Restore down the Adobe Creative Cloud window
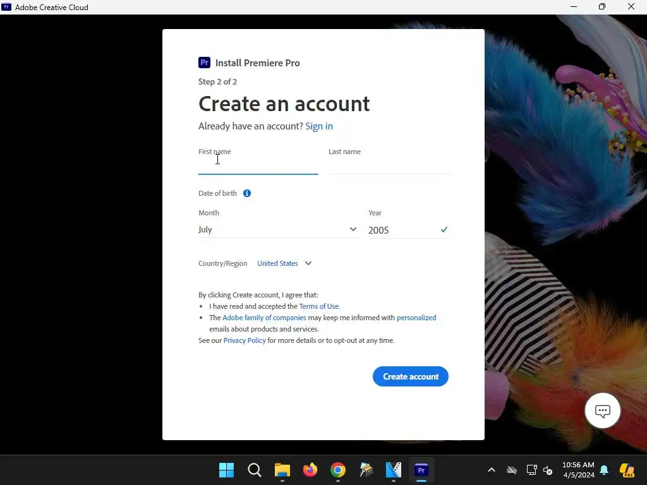The height and width of the screenshot is (485, 647). (602, 6)
